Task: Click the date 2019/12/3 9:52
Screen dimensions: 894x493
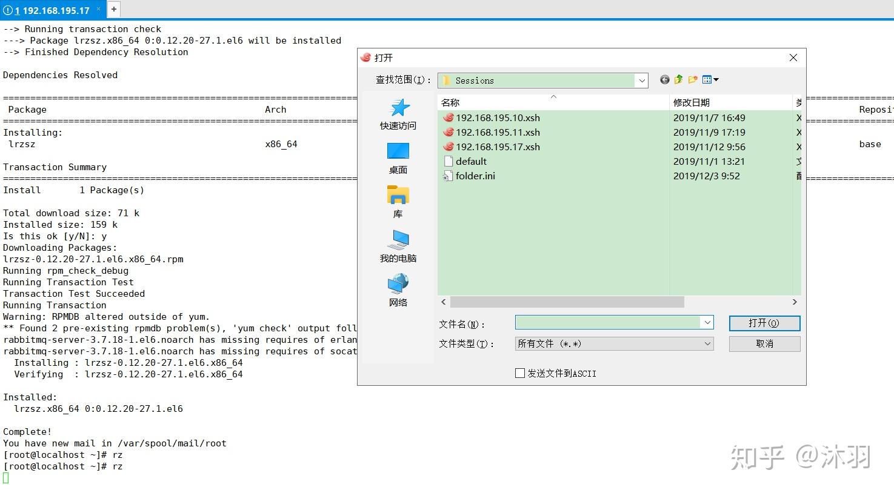Action: pos(707,176)
